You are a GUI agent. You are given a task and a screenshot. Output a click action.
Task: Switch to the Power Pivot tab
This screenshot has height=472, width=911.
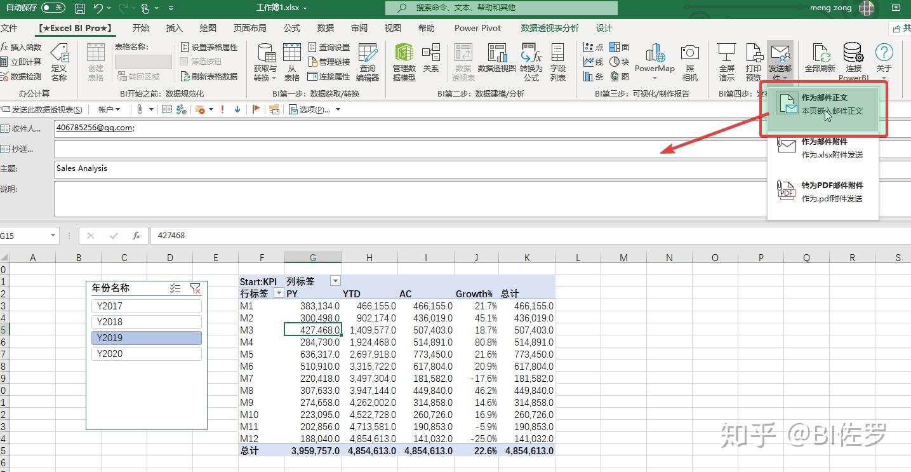[x=477, y=28]
